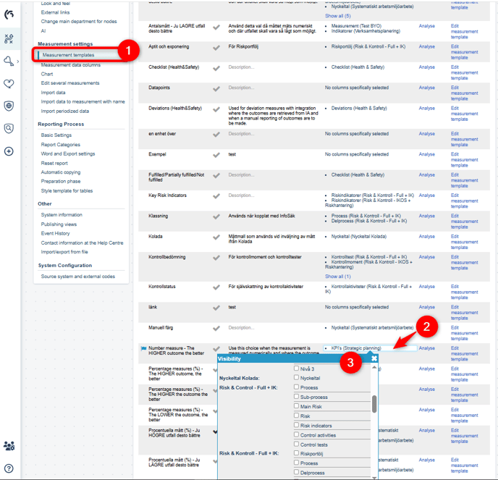Open Measurement templates menu item

tap(68, 55)
